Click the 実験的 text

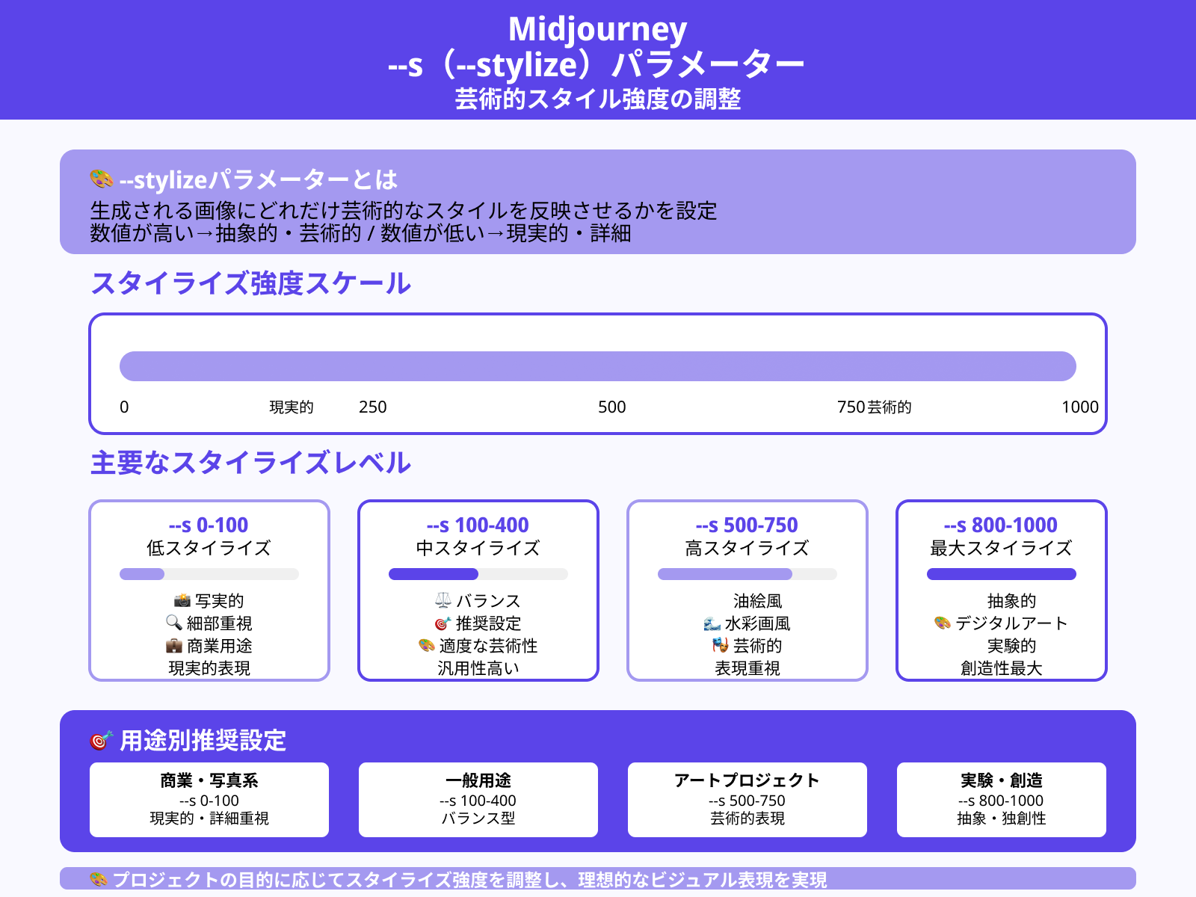click(1012, 646)
